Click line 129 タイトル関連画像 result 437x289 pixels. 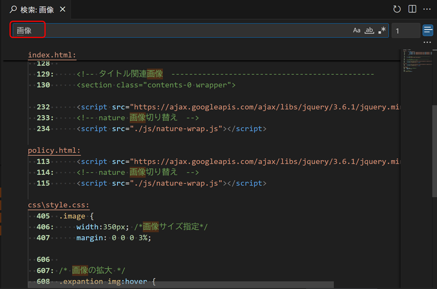(x=131, y=74)
